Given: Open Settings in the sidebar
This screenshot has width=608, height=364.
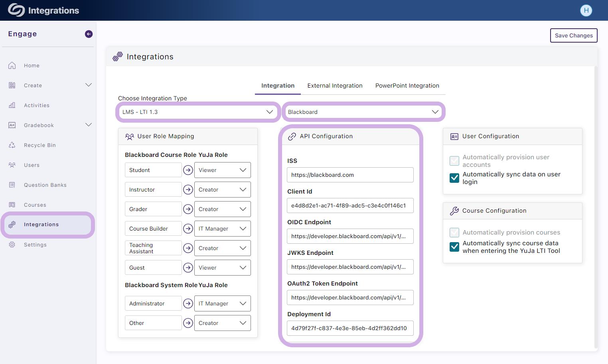Looking at the screenshot, I should 35,245.
